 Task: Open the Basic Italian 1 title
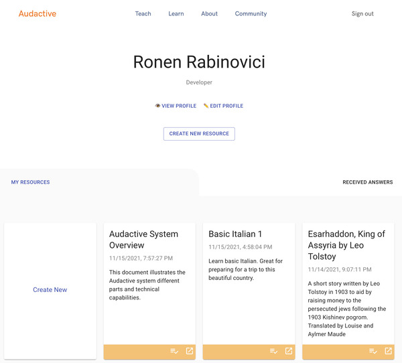[235, 234]
